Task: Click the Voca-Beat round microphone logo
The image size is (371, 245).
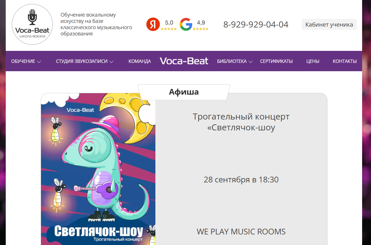Action: 32,24
